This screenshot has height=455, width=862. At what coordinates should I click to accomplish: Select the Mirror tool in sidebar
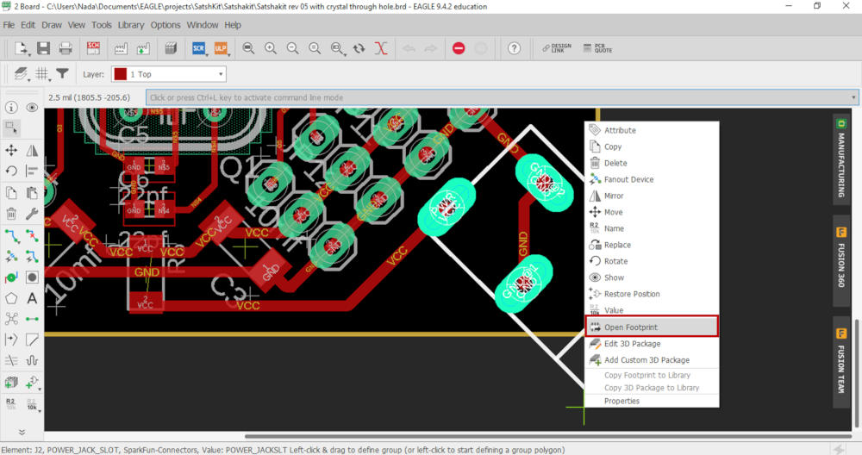tap(33, 150)
